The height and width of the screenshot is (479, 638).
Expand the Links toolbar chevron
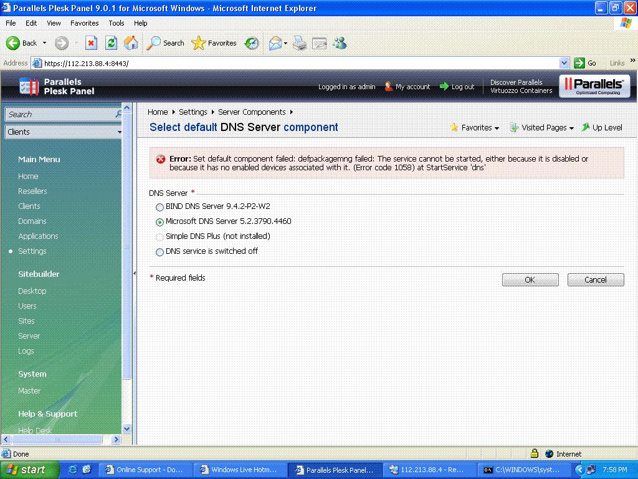coord(633,60)
